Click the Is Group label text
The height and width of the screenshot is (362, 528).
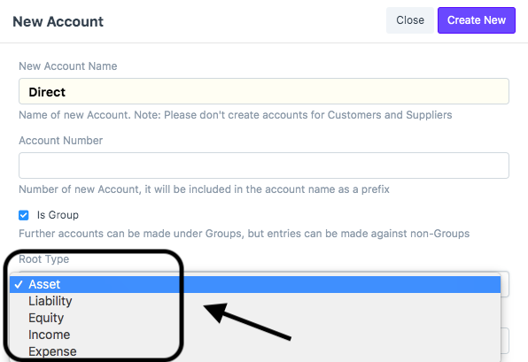click(58, 215)
